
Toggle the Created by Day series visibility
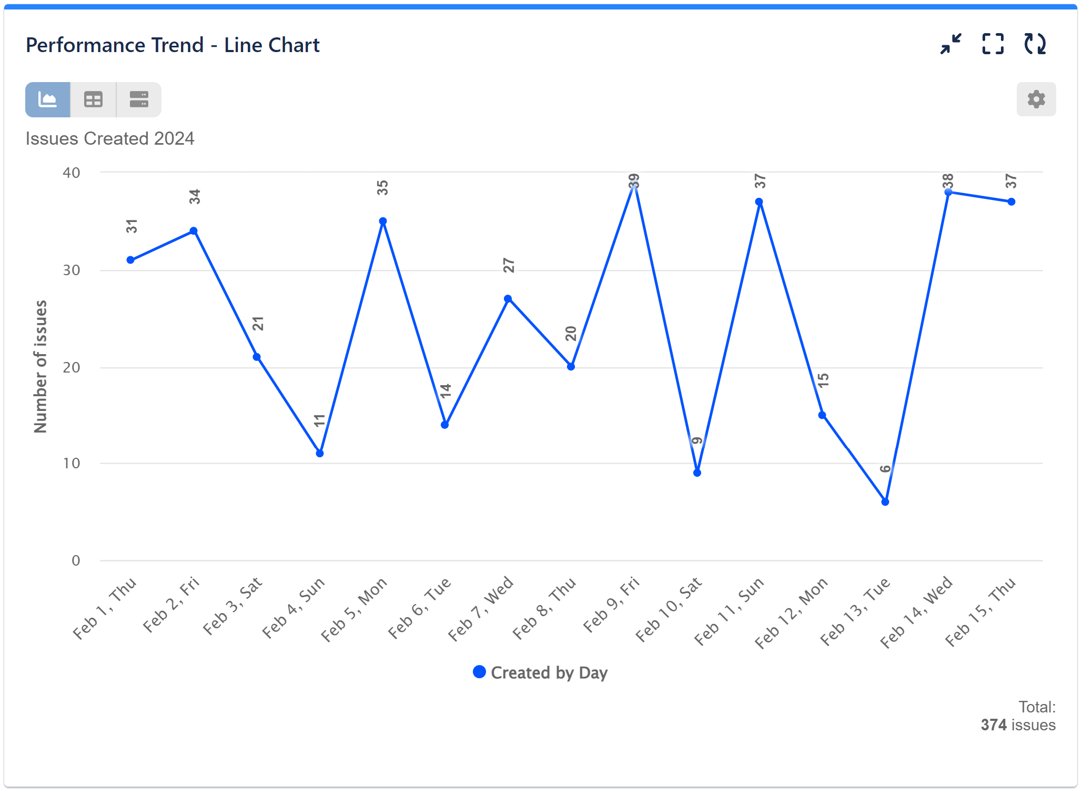[549, 672]
